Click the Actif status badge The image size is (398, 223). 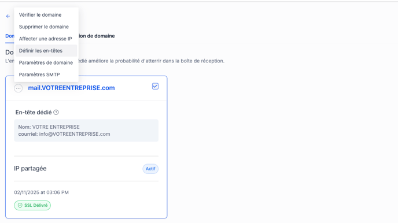point(150,169)
